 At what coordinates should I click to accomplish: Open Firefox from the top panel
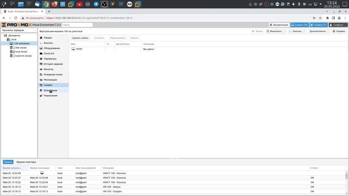(55, 4)
